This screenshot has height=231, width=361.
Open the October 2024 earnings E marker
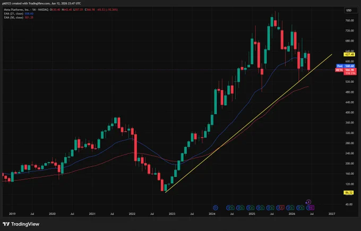click(243, 208)
